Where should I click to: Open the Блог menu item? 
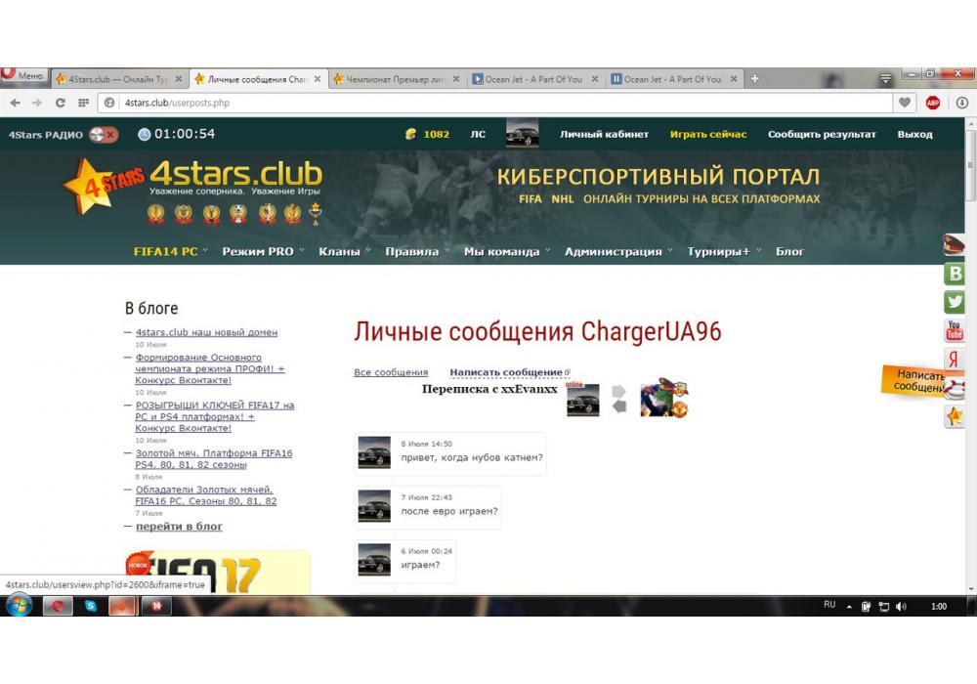789,251
